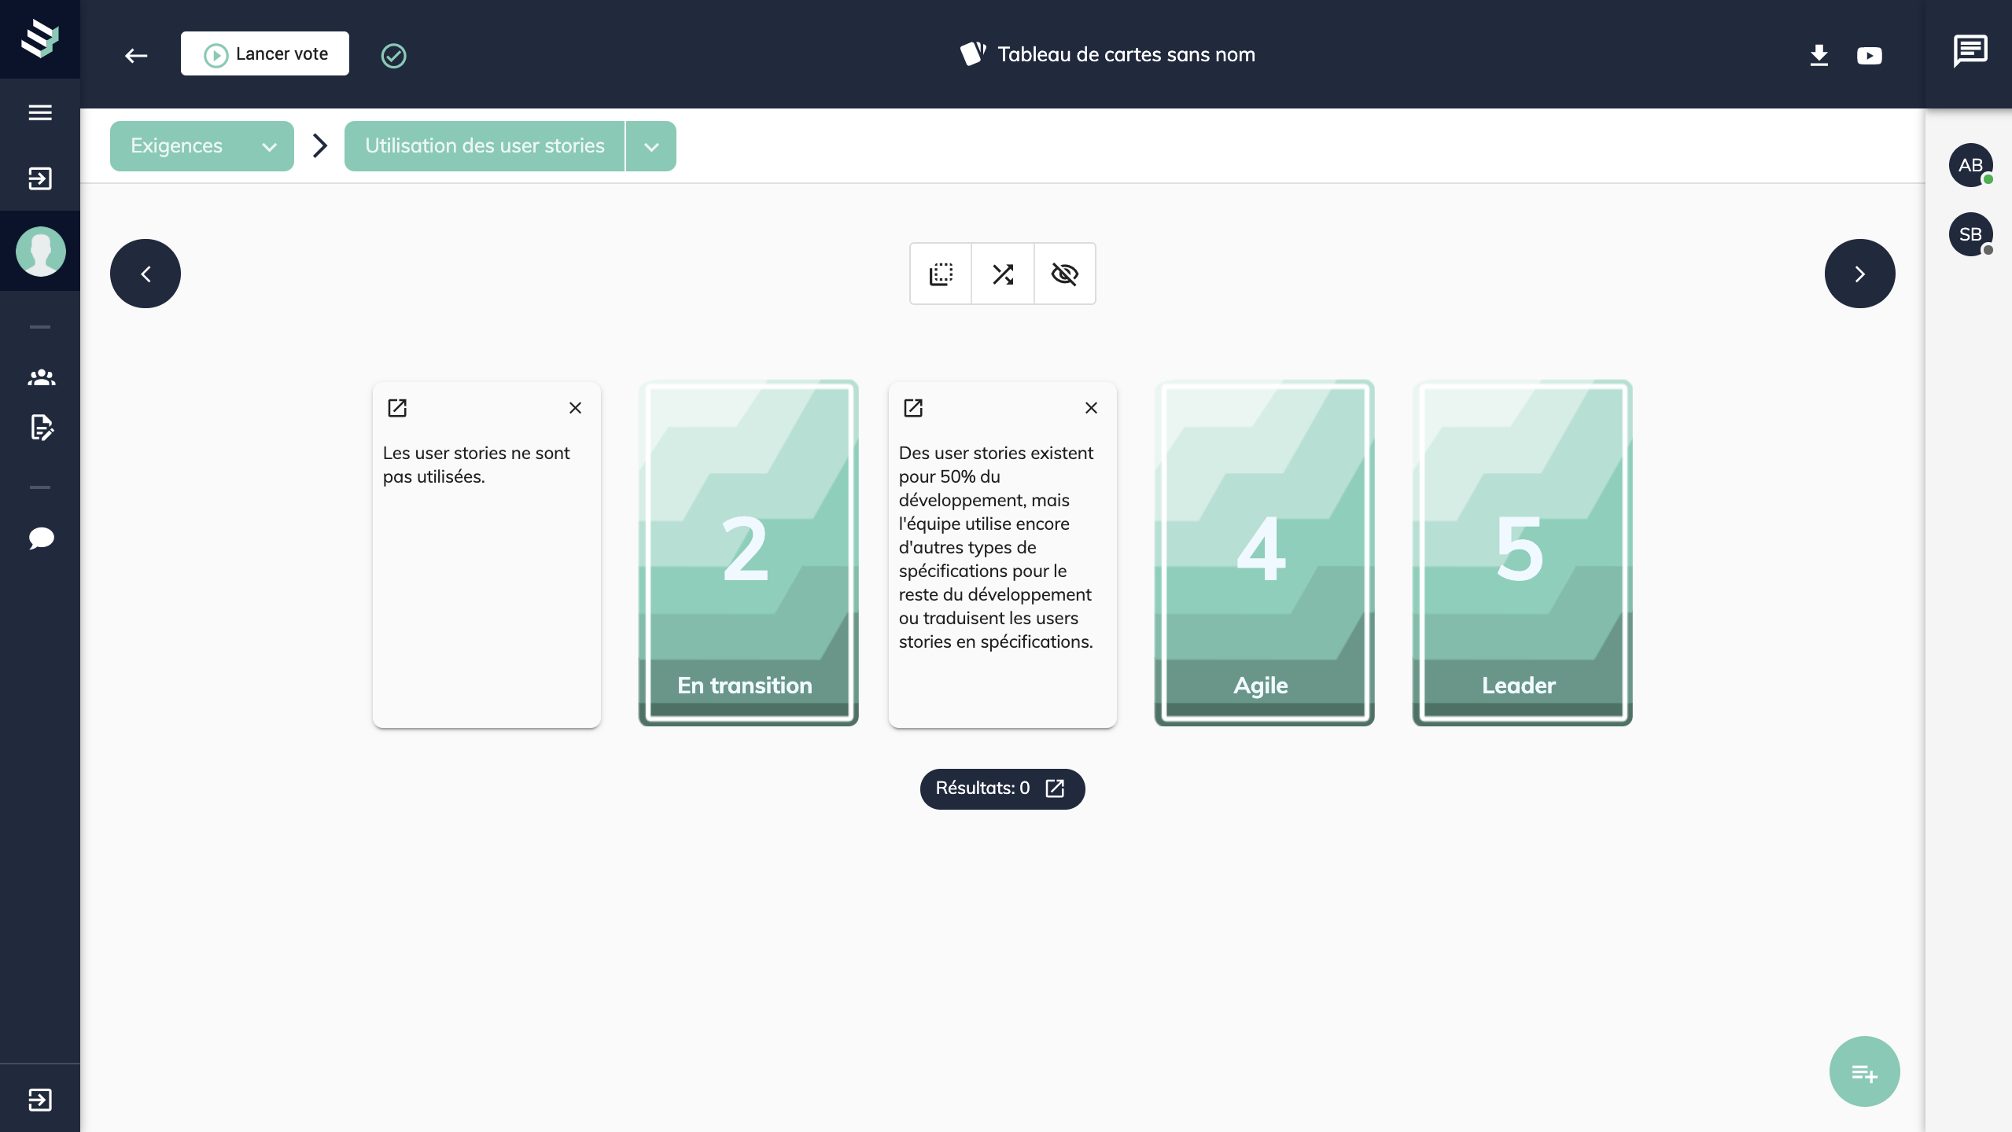Screen dimensions: 2012x1132
Task: Open 'Des user stories existent' card externally
Action: (913, 407)
